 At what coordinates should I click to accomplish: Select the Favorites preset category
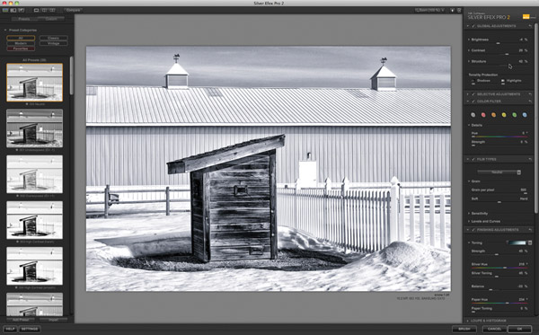(x=21, y=48)
